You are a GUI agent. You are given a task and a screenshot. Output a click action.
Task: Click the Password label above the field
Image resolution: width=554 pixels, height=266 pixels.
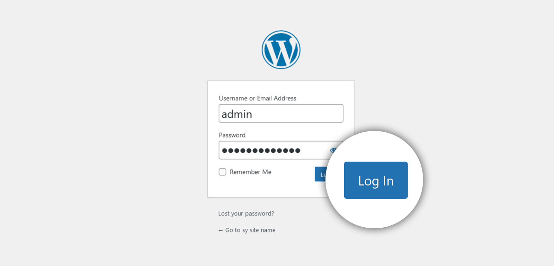tap(232, 135)
